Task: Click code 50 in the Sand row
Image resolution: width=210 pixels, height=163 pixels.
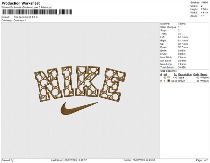Action: point(198,78)
